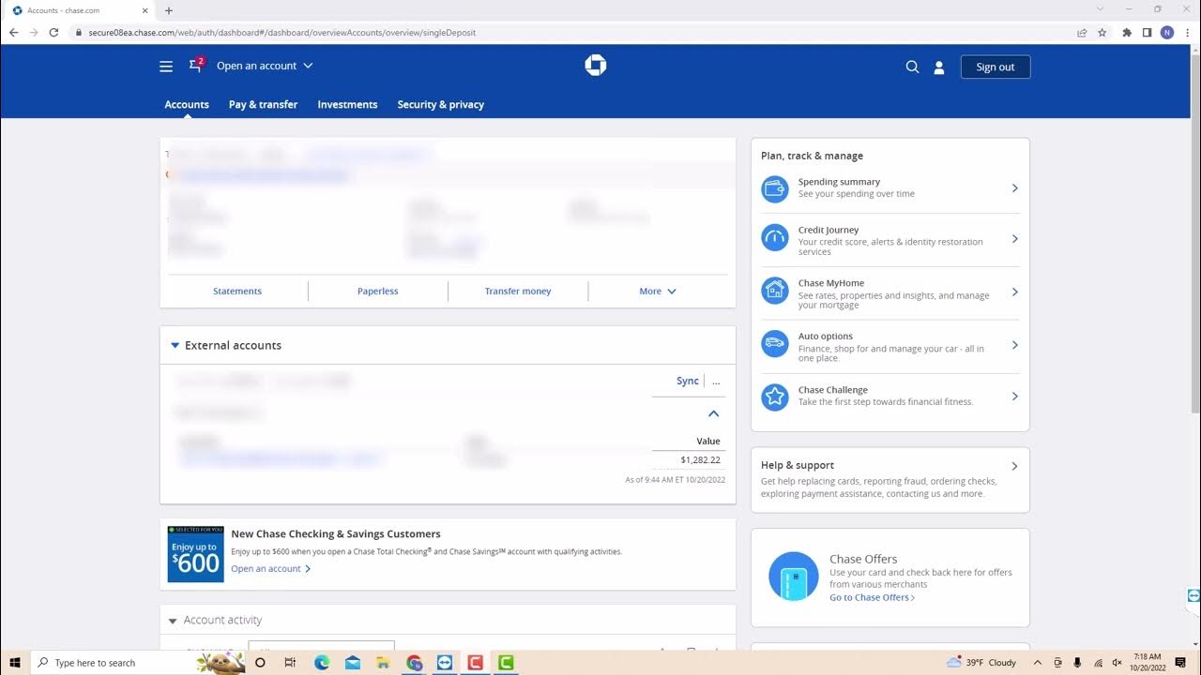The height and width of the screenshot is (675, 1201).
Task: Click the $1,282.22 value text
Action: 701,460
